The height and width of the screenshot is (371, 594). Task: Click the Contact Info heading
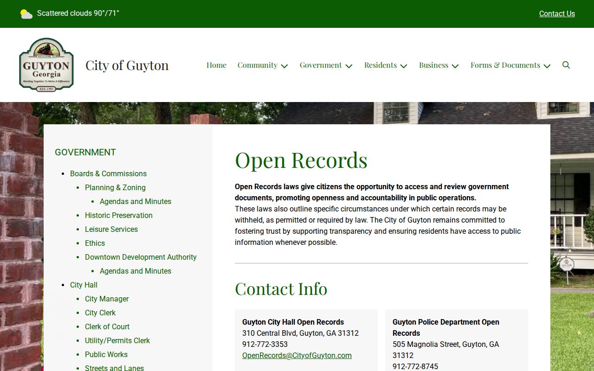(281, 288)
